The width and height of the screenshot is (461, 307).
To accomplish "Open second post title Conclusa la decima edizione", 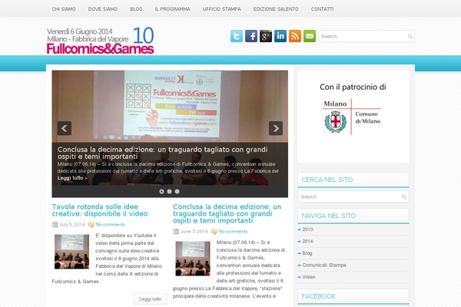I will click(x=227, y=213).
